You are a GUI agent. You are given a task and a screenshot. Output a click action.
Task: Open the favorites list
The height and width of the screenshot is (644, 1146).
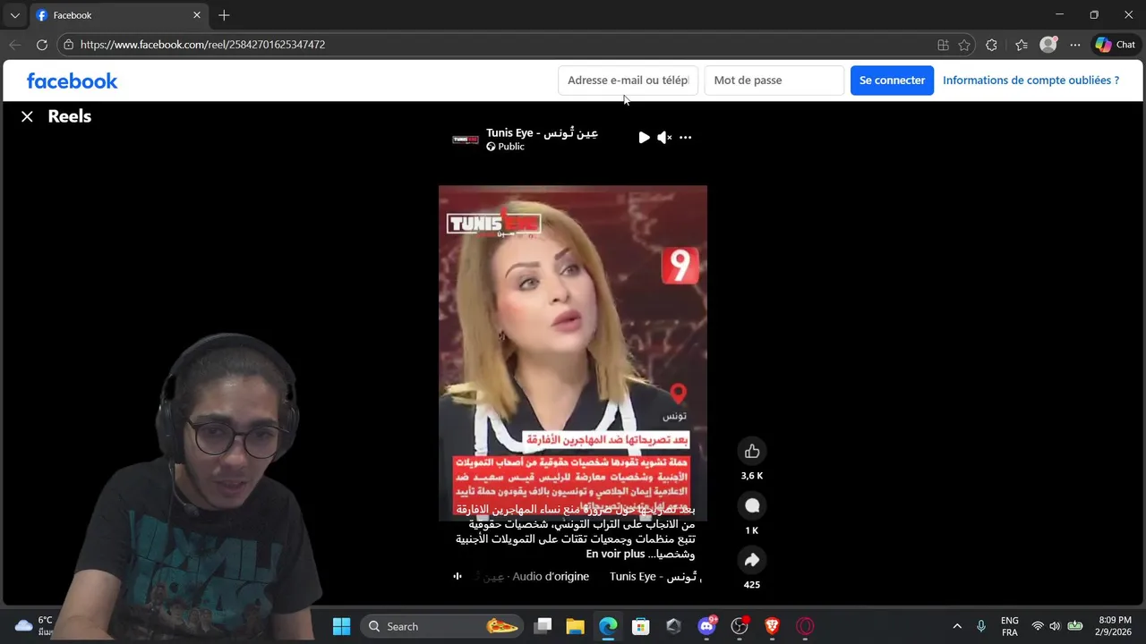1022,45
